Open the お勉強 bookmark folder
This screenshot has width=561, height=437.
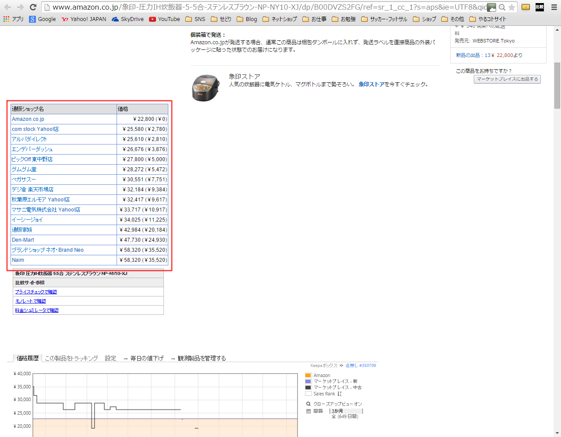click(344, 19)
